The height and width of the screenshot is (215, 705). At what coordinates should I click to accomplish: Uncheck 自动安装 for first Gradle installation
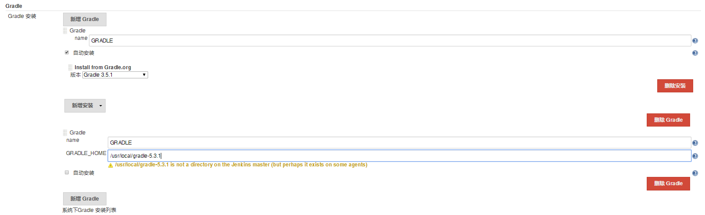click(67, 53)
